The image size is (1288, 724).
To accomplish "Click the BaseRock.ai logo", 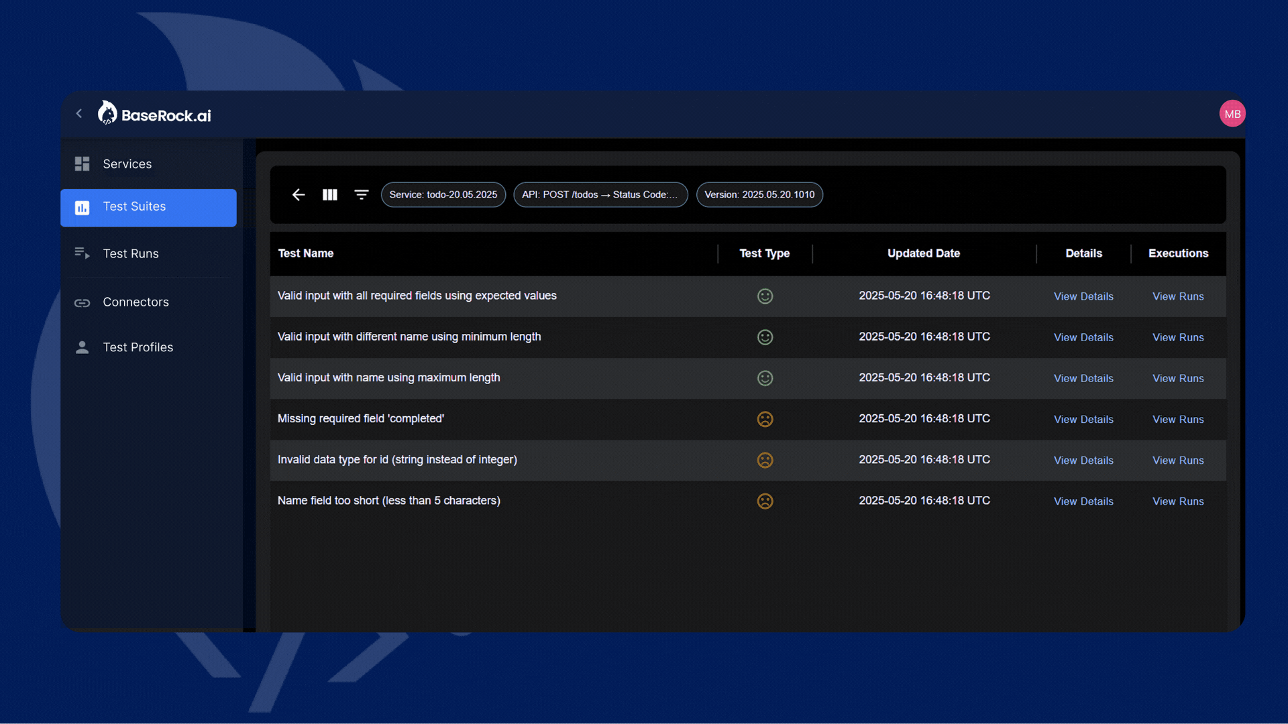I will tap(155, 114).
